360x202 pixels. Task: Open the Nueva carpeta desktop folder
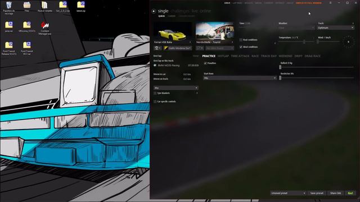(45, 7)
